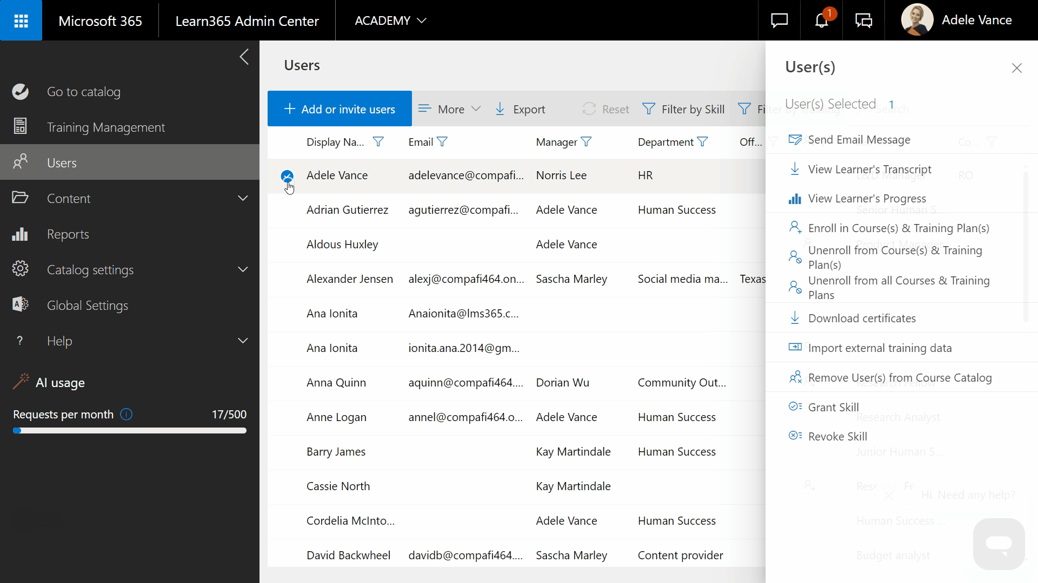Click Filter by Skill button
The image size is (1038, 583).
(683, 109)
